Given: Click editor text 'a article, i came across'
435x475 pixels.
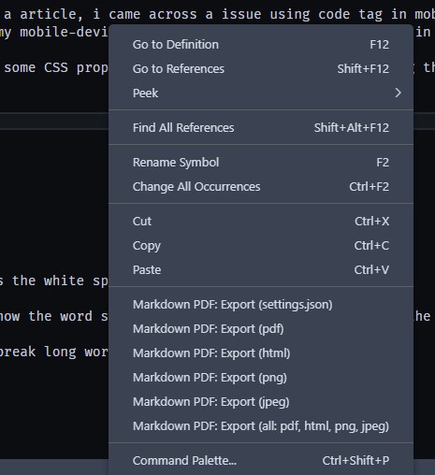Looking at the screenshot, I should 100,14.
